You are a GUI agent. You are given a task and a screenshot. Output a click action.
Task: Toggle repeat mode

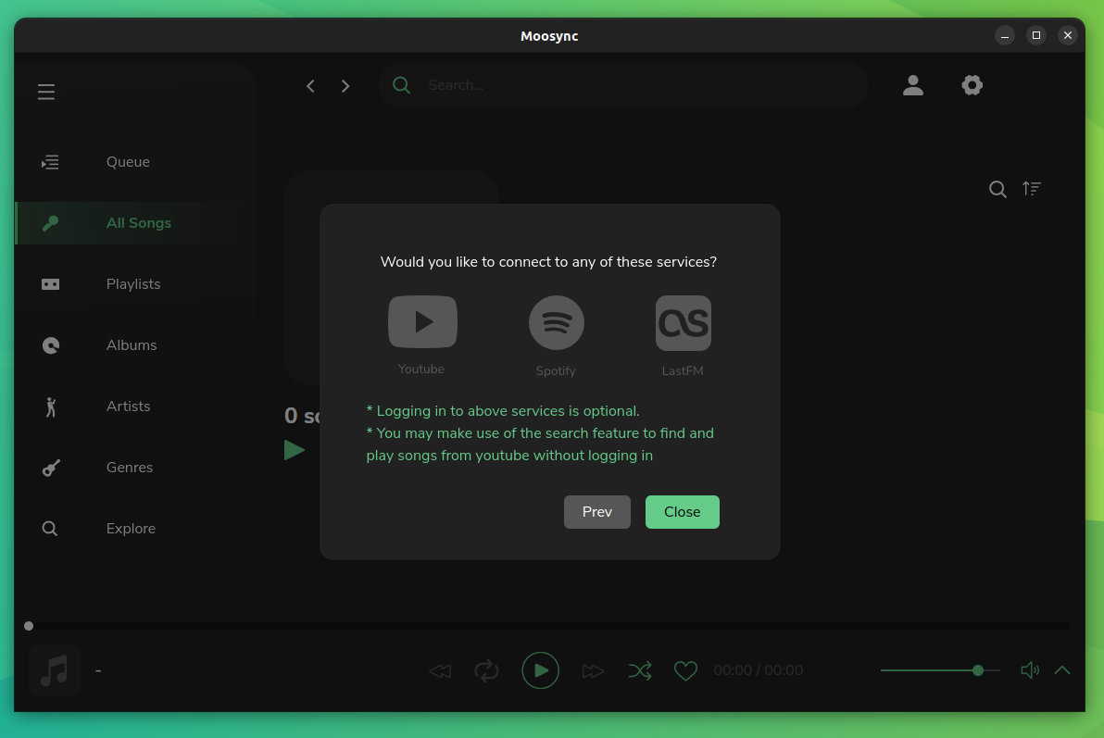point(486,669)
